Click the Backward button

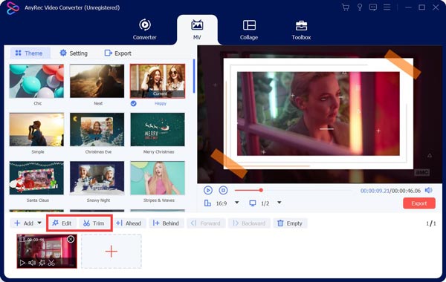(x=249, y=223)
